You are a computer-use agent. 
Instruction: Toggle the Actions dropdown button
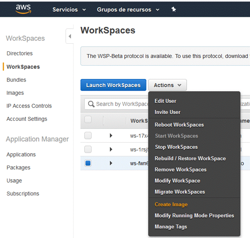click(167, 85)
